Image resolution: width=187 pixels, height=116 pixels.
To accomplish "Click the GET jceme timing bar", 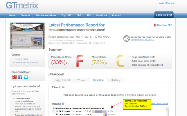I will (x=105, y=115).
